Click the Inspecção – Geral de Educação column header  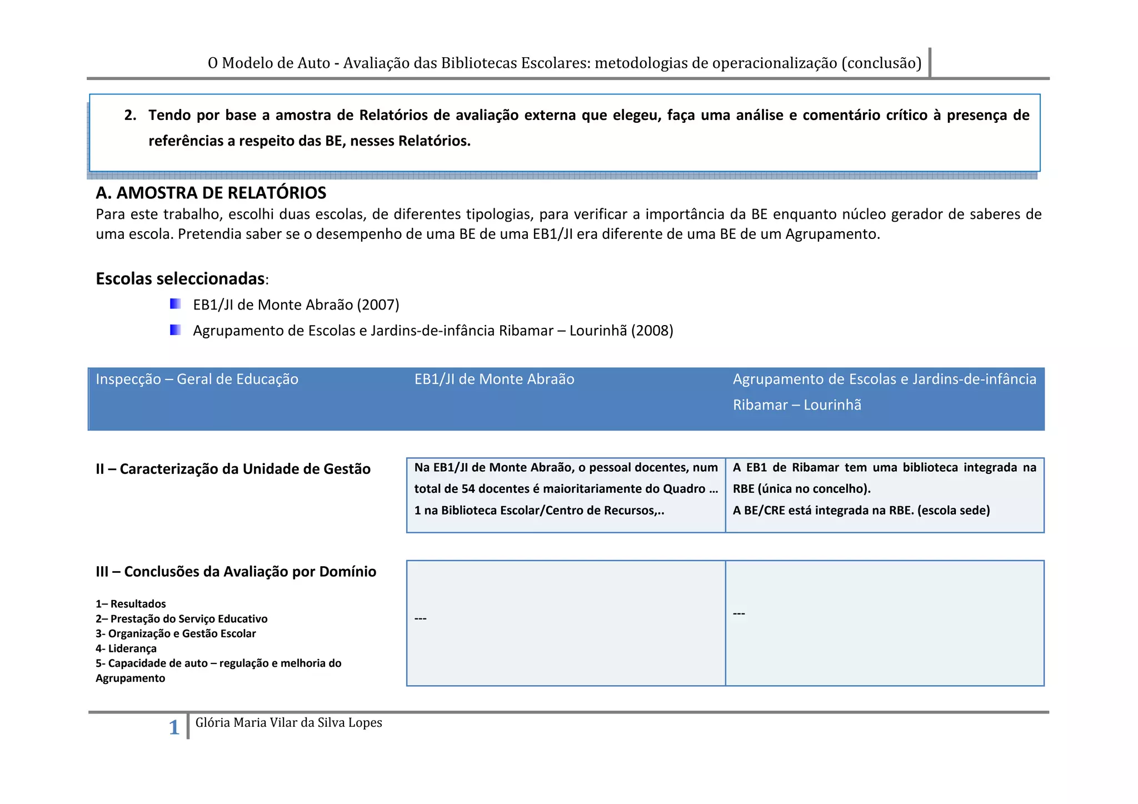coord(197,379)
